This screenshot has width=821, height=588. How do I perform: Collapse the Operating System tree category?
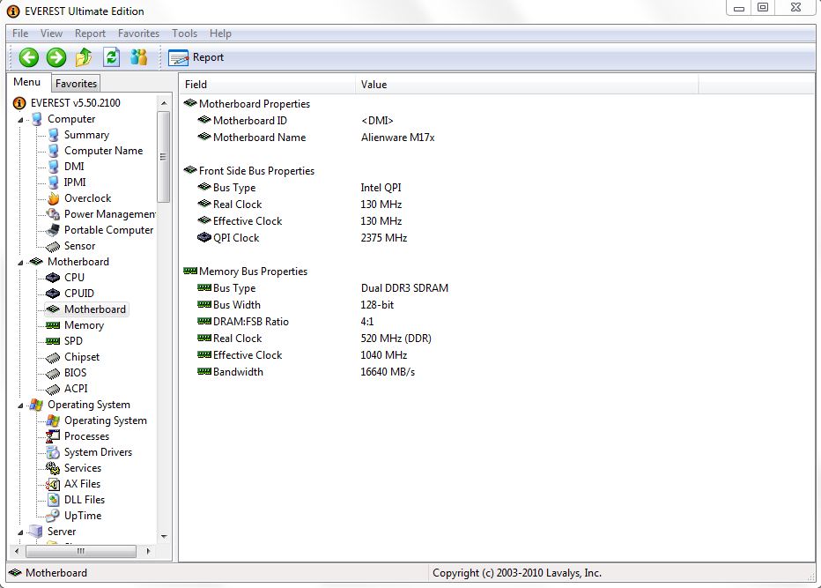click(x=20, y=406)
